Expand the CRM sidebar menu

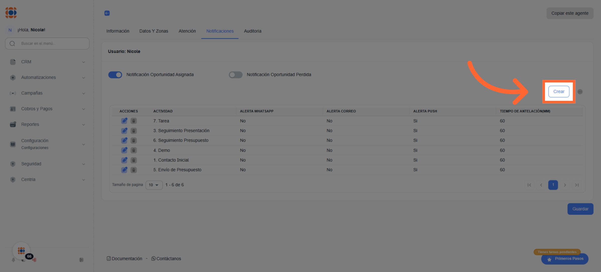click(x=47, y=62)
